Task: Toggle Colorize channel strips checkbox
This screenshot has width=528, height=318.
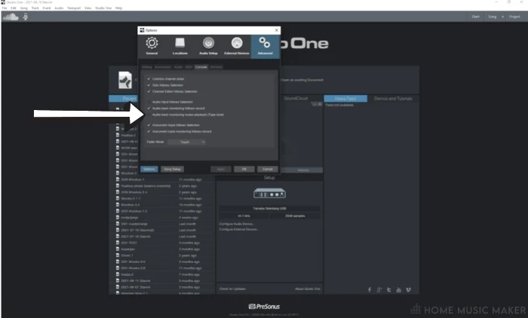Action: [x=149, y=78]
